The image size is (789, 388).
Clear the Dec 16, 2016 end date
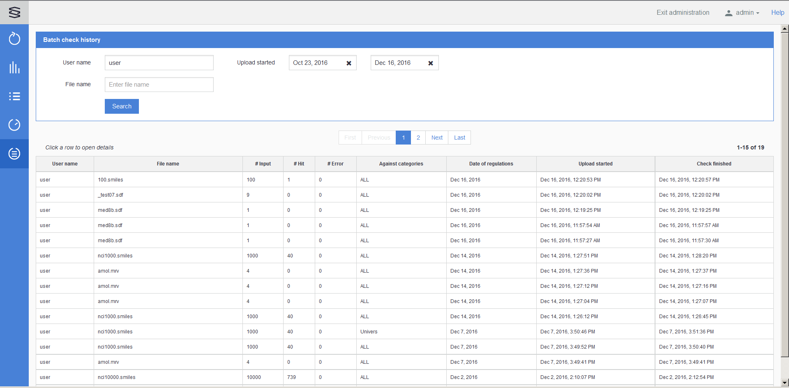431,63
